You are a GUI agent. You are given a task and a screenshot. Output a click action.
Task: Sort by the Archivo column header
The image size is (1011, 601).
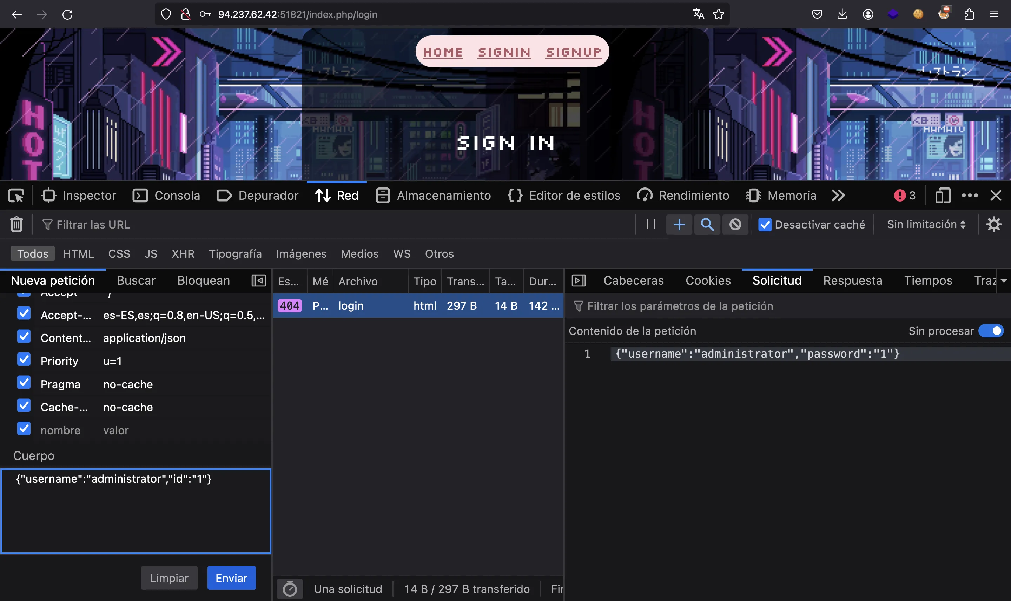click(x=370, y=281)
